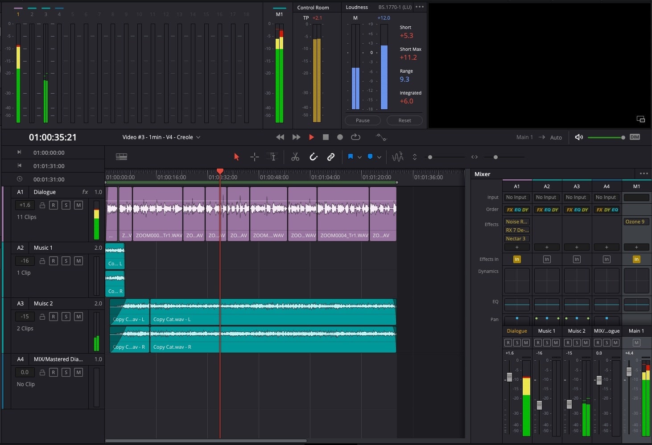Open the marker color dropdown arrow
The width and height of the screenshot is (652, 445).
379,157
